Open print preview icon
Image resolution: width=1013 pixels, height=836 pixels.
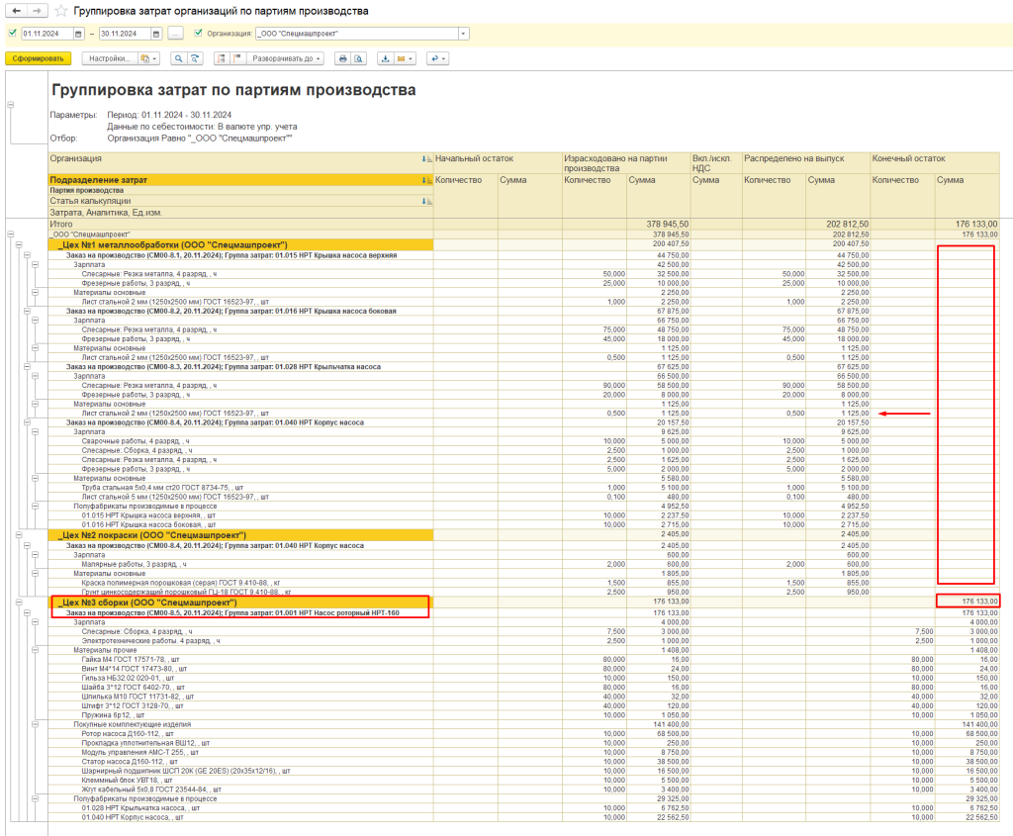point(358,58)
